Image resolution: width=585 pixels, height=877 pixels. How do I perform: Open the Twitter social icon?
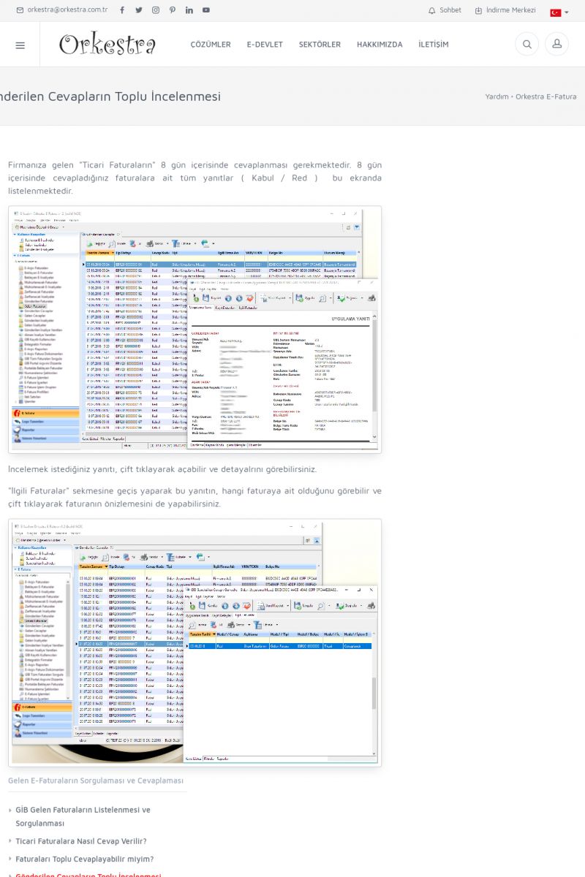[x=139, y=10]
